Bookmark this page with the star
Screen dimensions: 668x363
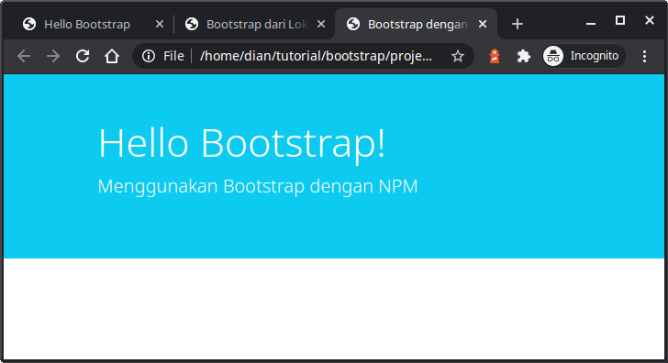click(458, 56)
